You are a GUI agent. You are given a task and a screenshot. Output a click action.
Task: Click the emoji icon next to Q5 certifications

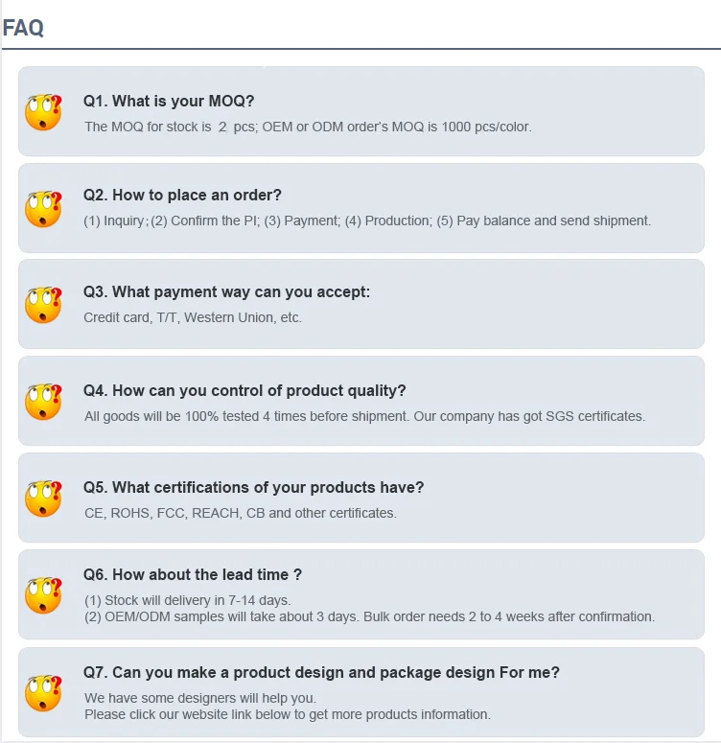(43, 499)
